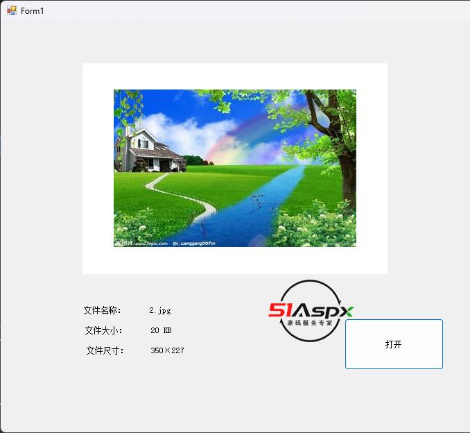
Task: Click the 打开 button
Action: coord(394,344)
